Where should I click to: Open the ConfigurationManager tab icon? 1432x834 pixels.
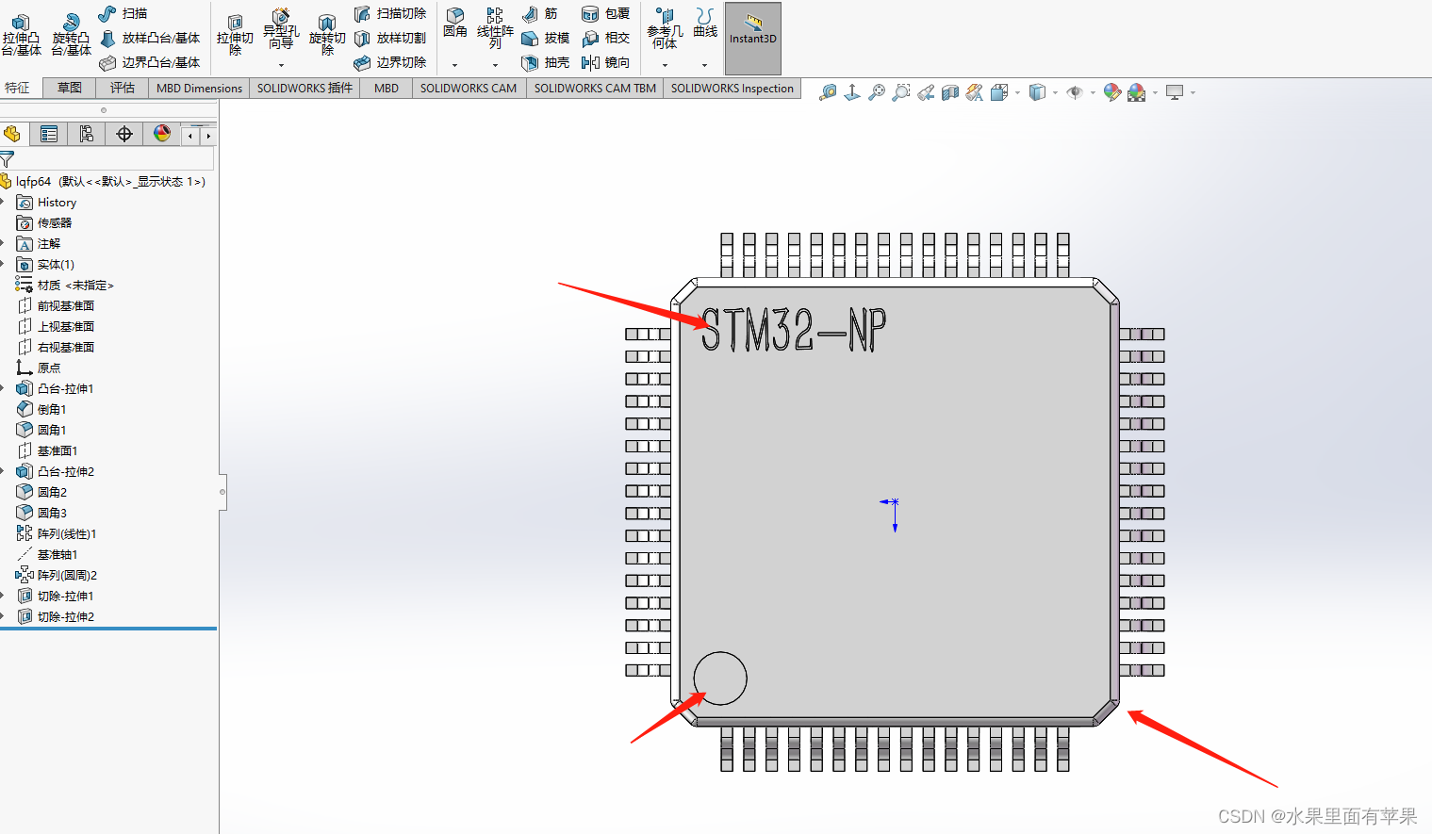[87, 134]
